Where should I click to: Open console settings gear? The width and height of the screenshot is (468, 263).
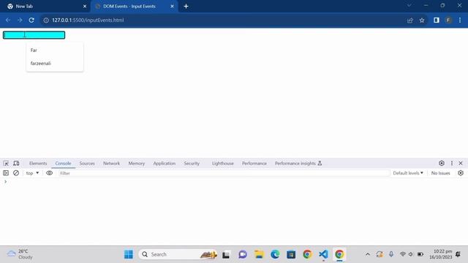pyautogui.click(x=461, y=173)
